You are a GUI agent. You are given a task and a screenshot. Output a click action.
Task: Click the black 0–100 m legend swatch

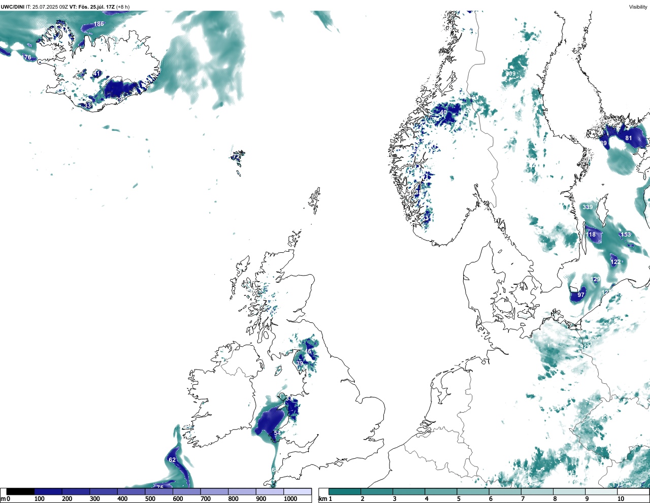(21, 491)
